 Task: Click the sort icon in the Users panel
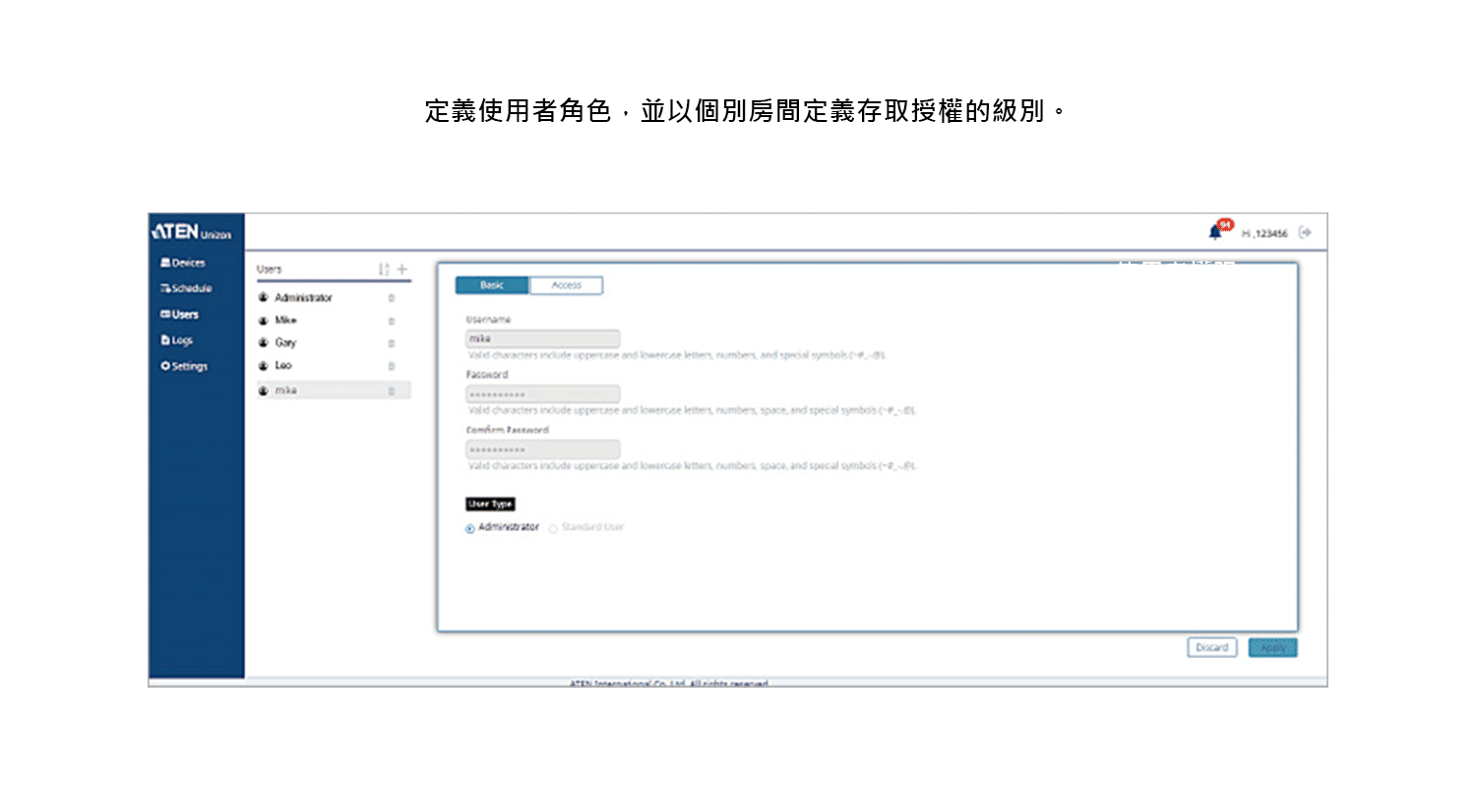coord(383,268)
